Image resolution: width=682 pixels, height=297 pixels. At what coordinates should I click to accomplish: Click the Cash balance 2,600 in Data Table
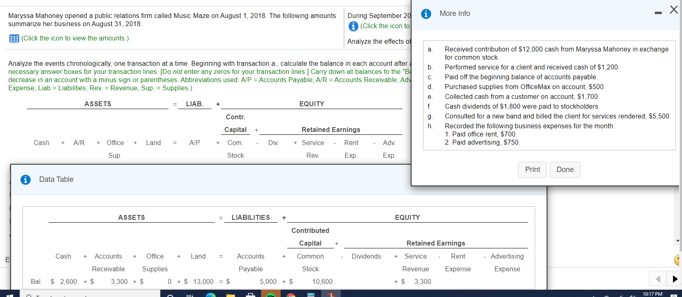68,281
